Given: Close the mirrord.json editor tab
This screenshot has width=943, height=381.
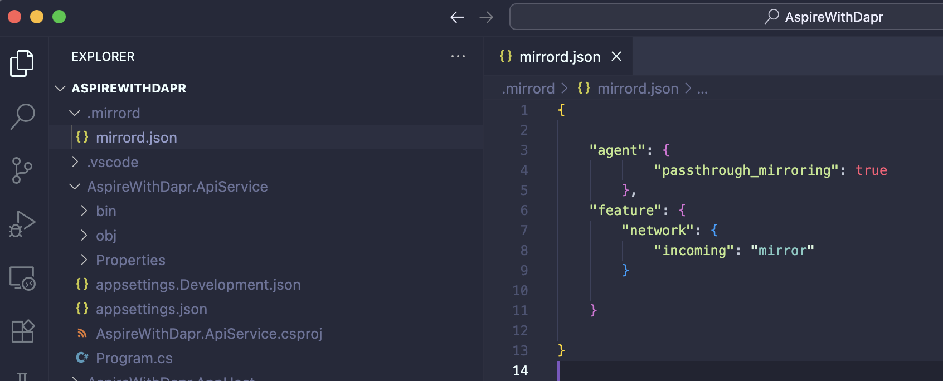Looking at the screenshot, I should point(616,56).
